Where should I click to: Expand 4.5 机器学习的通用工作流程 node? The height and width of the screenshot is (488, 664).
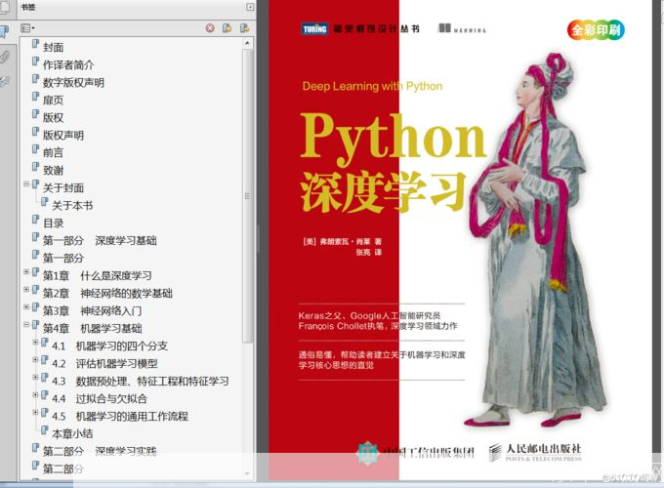click(35, 412)
